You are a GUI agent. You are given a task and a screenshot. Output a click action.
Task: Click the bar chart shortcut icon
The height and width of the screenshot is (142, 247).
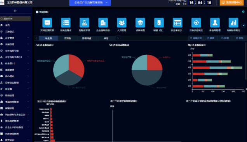point(233,23)
